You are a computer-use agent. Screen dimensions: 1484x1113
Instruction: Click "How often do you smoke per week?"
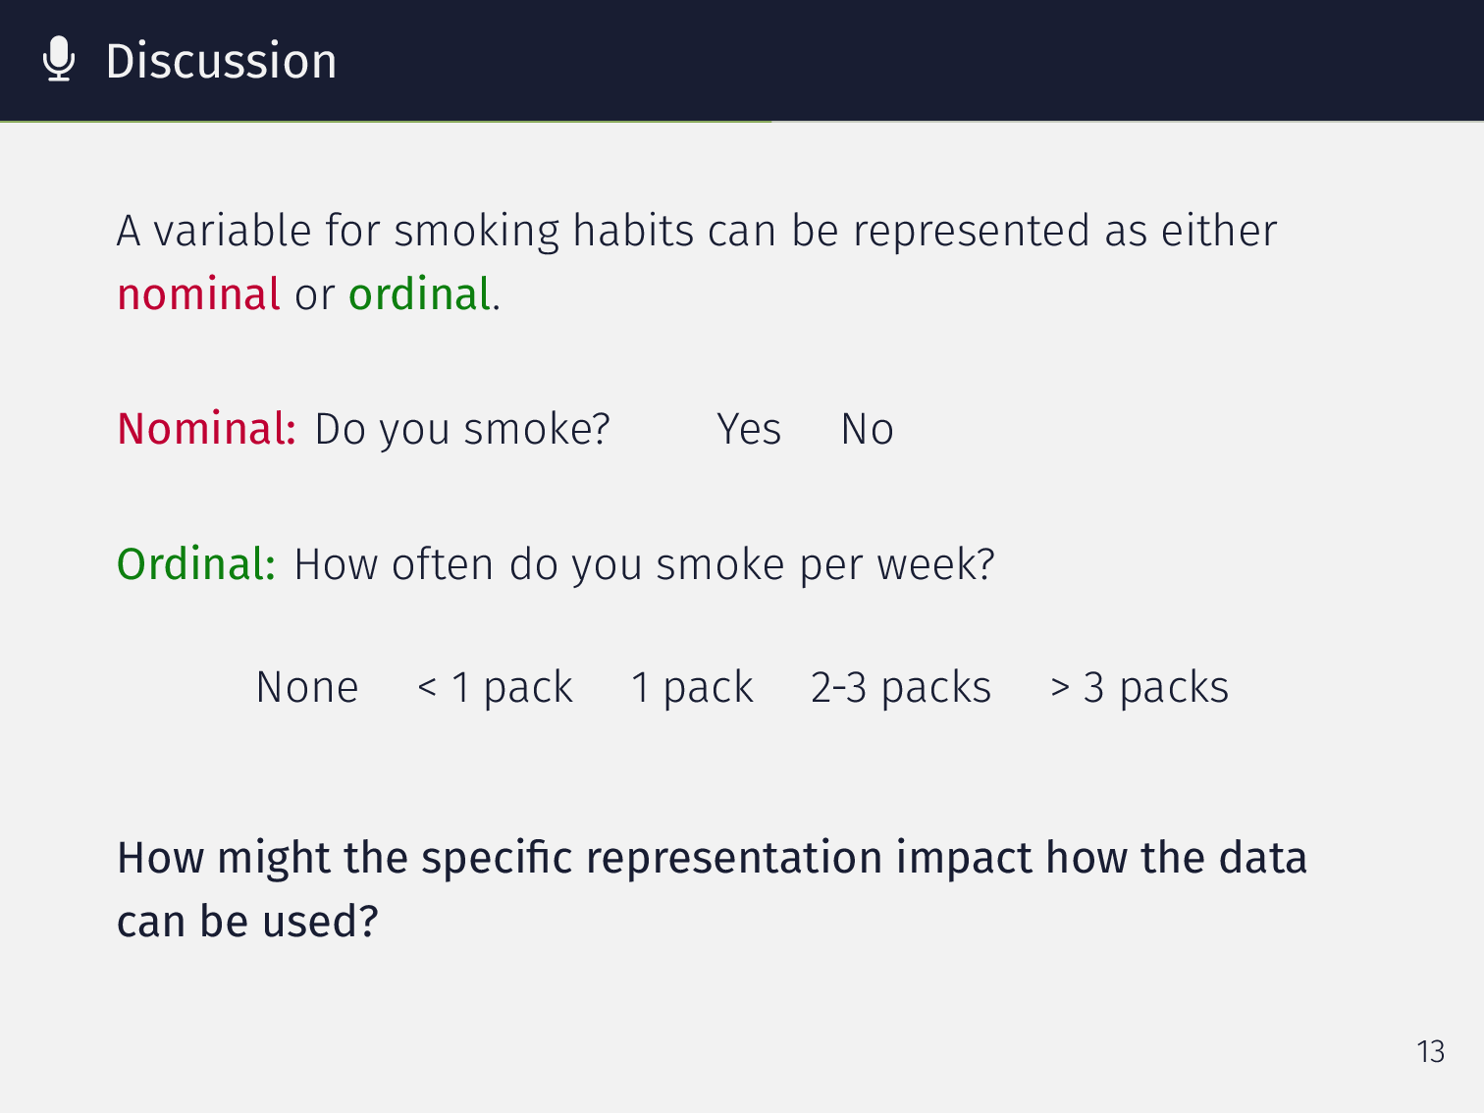pos(644,564)
